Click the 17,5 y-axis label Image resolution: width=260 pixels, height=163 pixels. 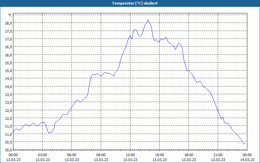point(8,31)
